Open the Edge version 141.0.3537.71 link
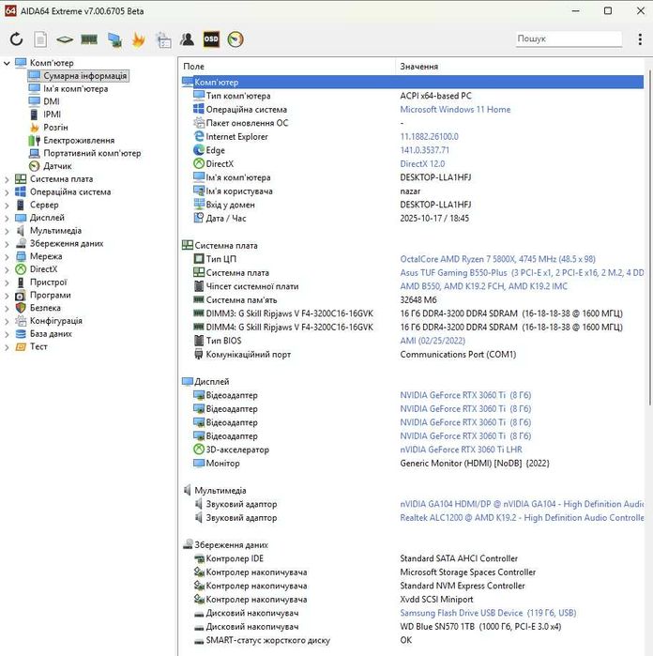The image size is (653, 656). [x=425, y=150]
